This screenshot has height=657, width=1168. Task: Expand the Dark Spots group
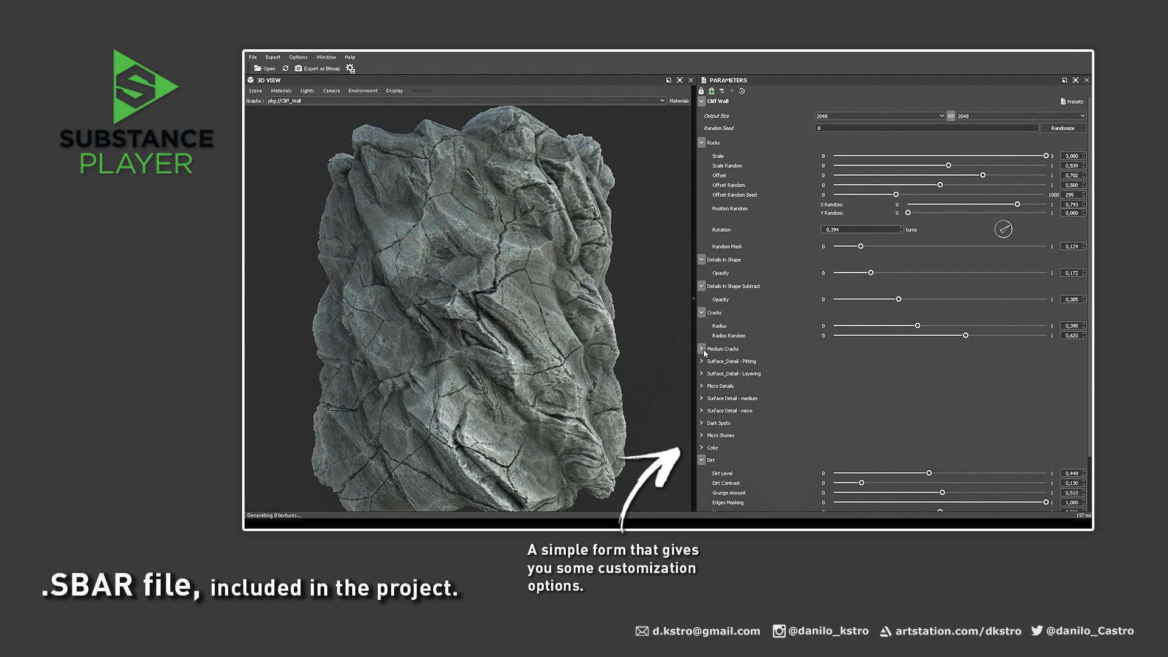coord(701,423)
